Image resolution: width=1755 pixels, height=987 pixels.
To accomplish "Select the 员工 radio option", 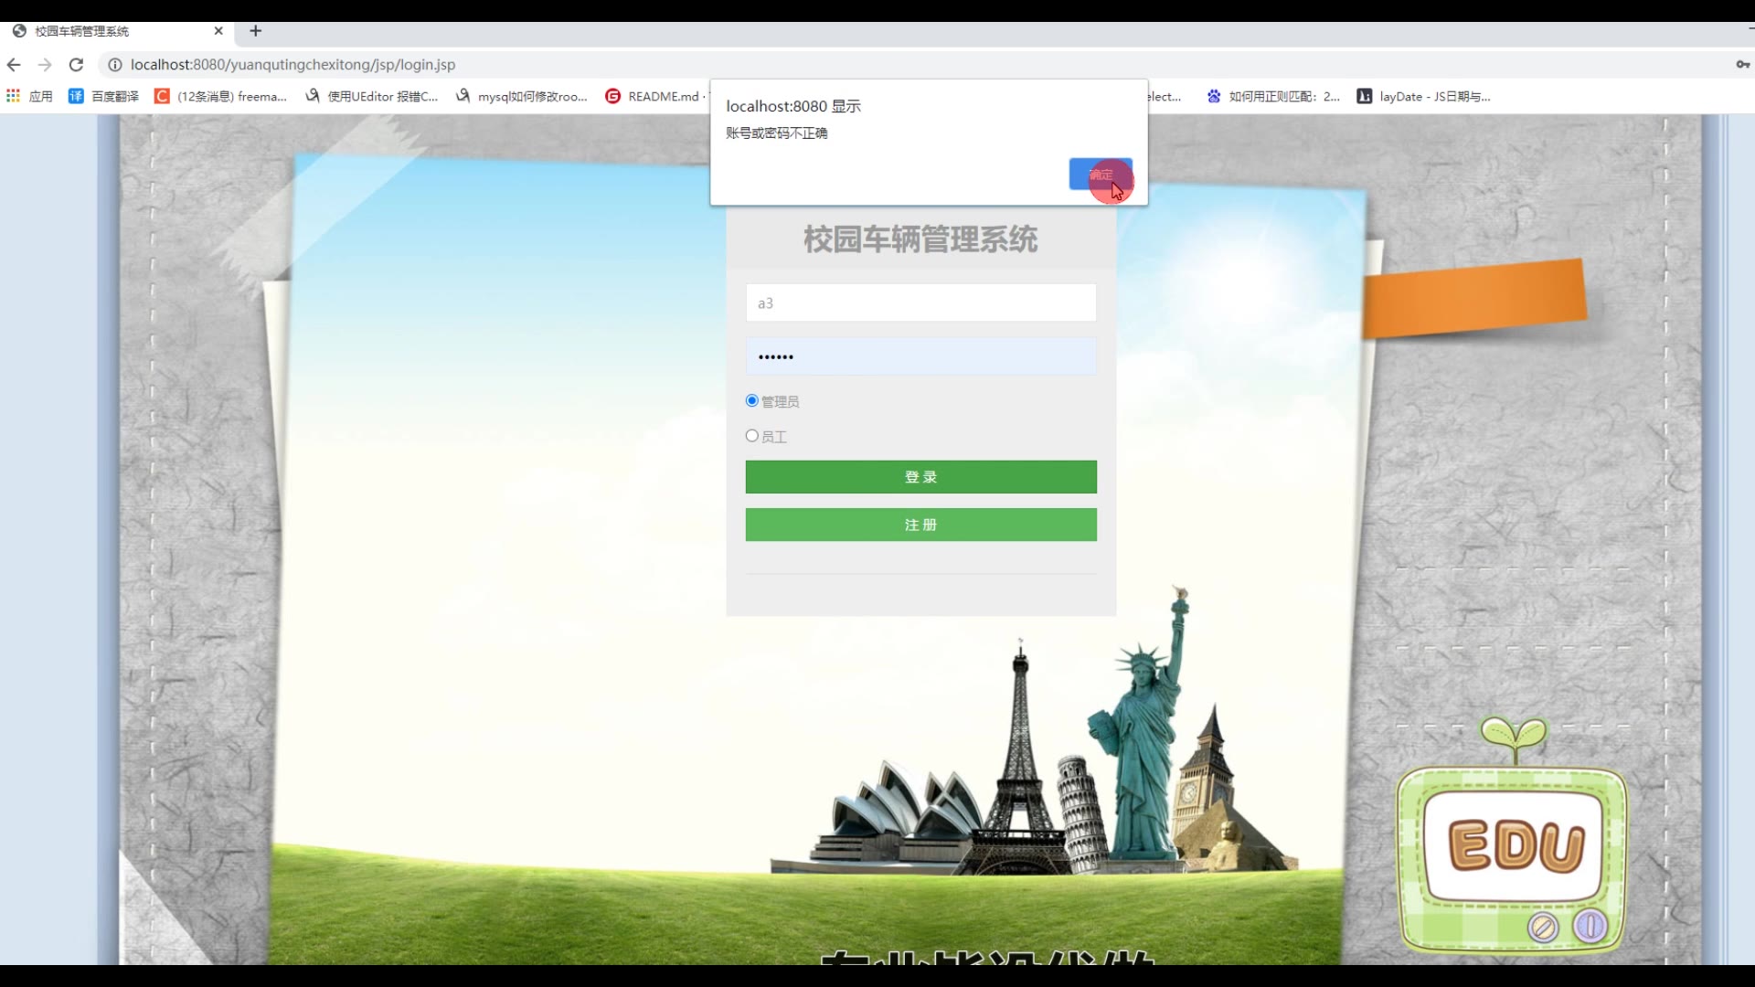I will pos(752,436).
